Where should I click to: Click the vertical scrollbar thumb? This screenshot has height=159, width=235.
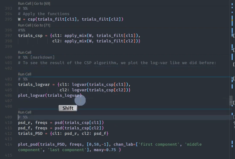[x=231, y=100]
